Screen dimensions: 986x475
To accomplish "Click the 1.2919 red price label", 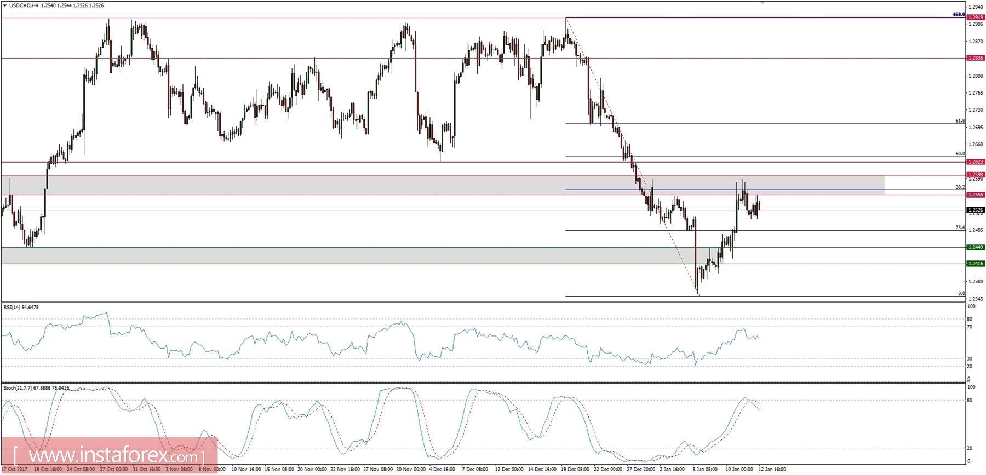I will [x=975, y=18].
